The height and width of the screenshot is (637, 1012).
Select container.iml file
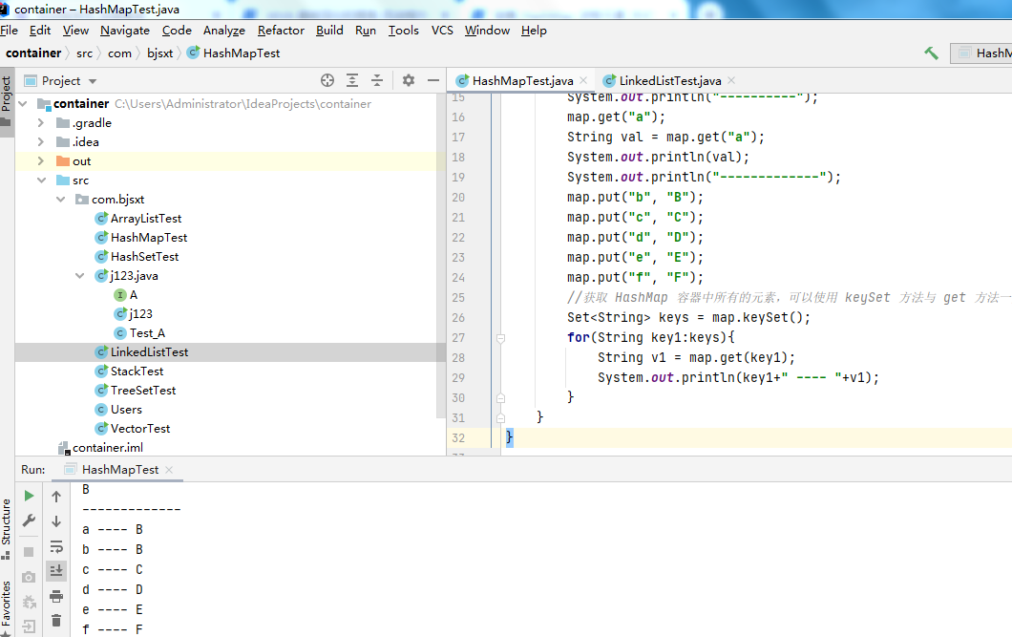pos(107,448)
